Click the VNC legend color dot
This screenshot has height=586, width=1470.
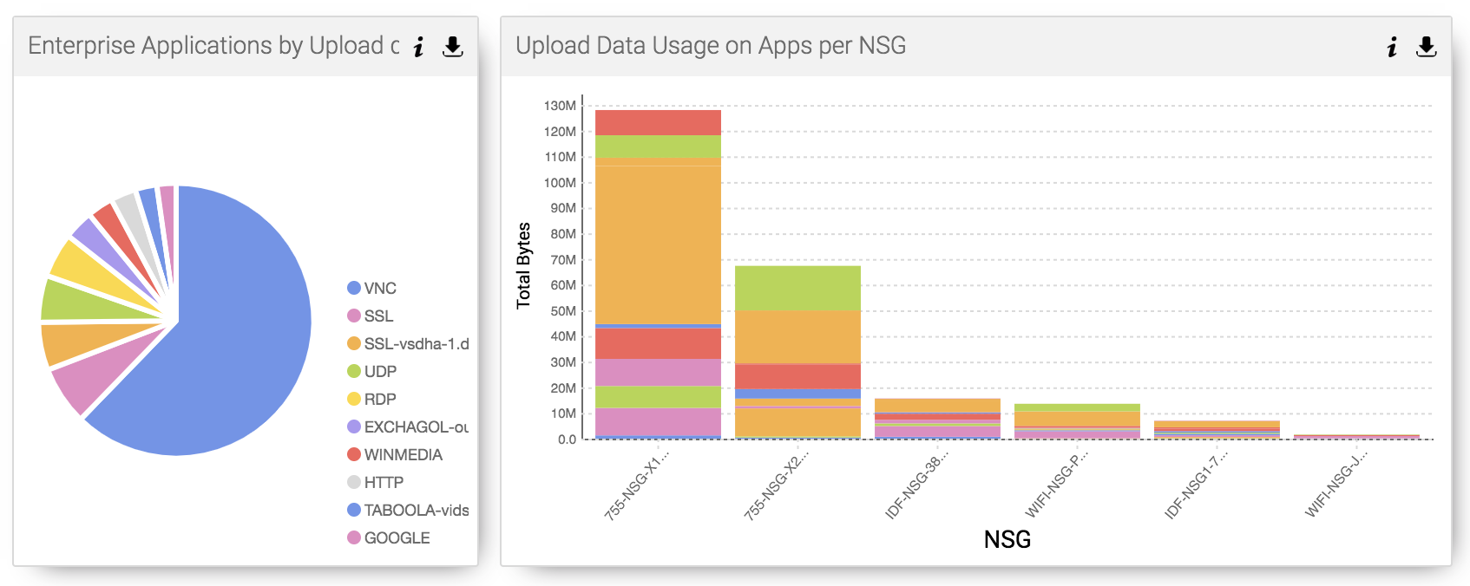pos(352,288)
